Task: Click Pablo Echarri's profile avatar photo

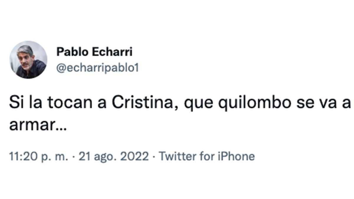Action: [28, 60]
